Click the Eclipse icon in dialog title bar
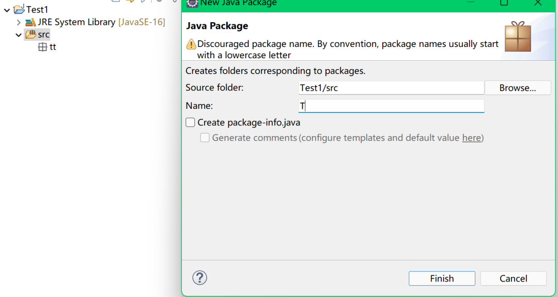Viewport: 558px width, 297px height. (192, 3)
